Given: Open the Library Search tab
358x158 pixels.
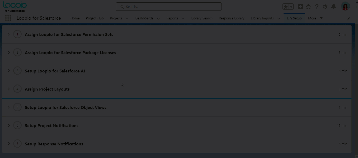Looking at the screenshot, I should [x=202, y=18].
